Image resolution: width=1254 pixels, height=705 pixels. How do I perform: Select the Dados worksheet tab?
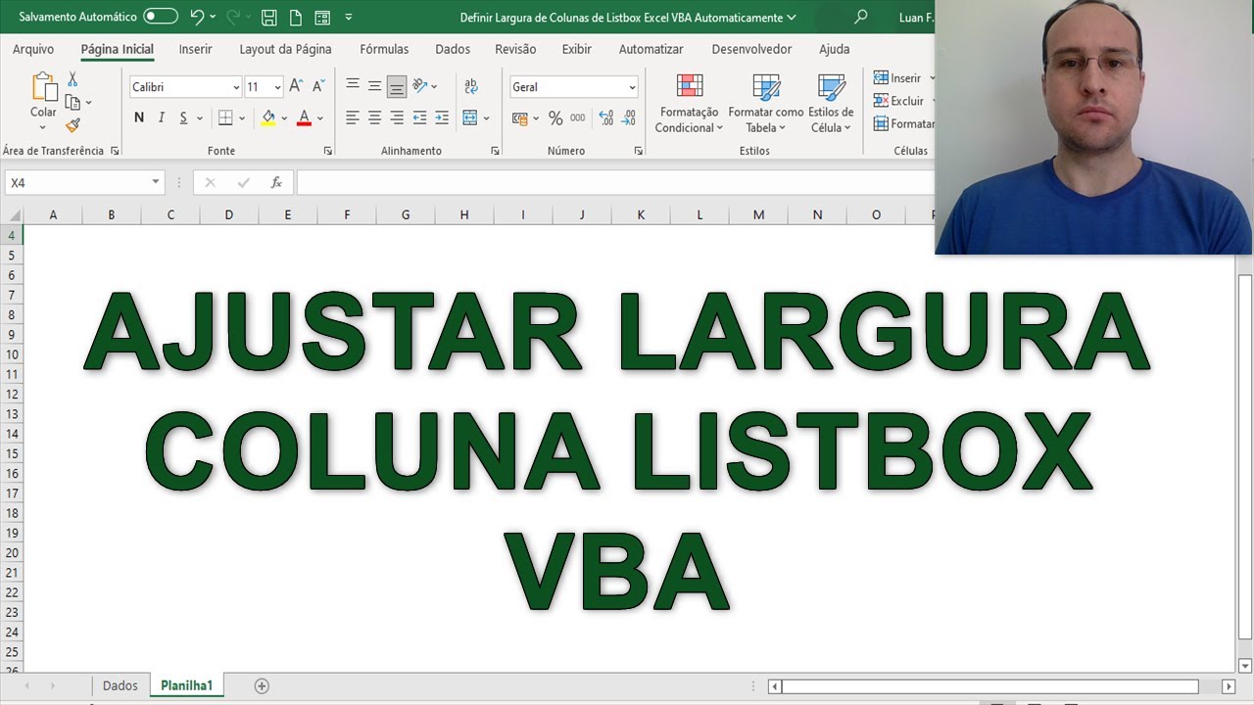[x=121, y=685]
